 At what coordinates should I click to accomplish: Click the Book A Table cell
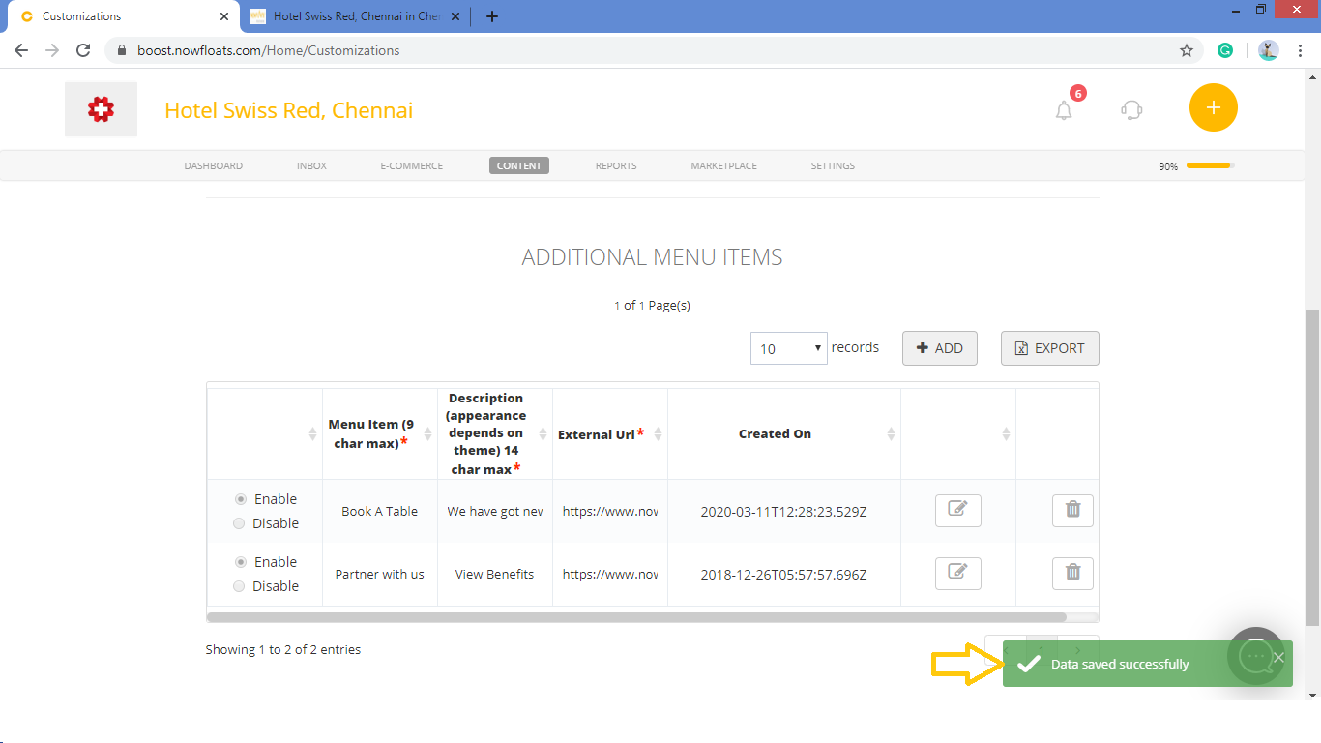coord(380,511)
